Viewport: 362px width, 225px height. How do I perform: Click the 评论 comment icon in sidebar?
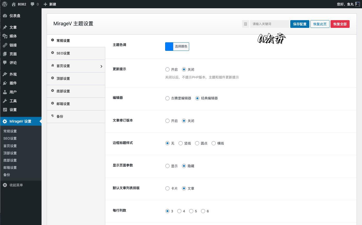[5, 63]
